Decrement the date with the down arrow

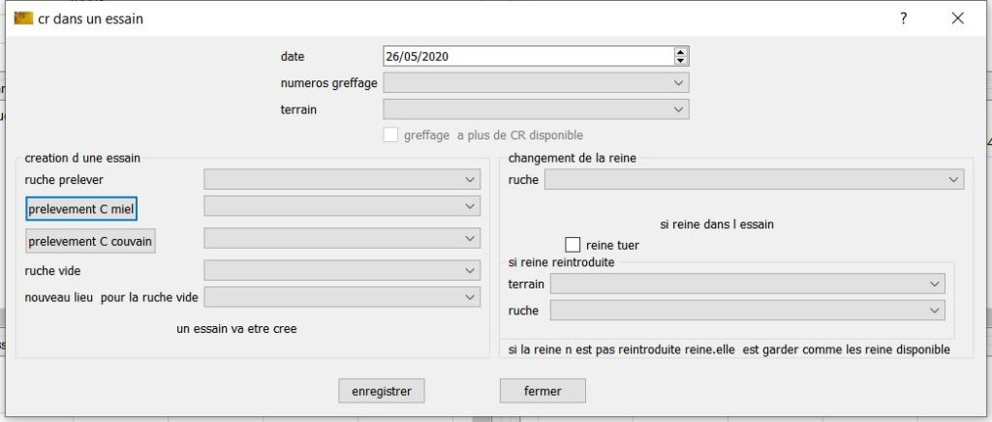[x=681, y=61]
